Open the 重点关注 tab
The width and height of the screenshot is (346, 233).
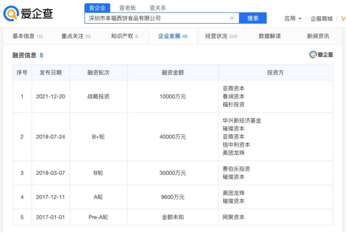coord(76,36)
